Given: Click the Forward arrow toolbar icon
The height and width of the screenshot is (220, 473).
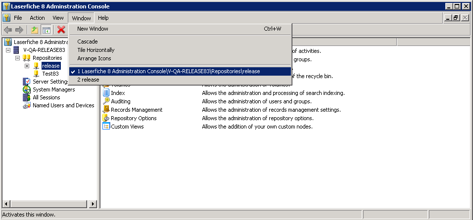Looking at the screenshot, I should click(19, 30).
